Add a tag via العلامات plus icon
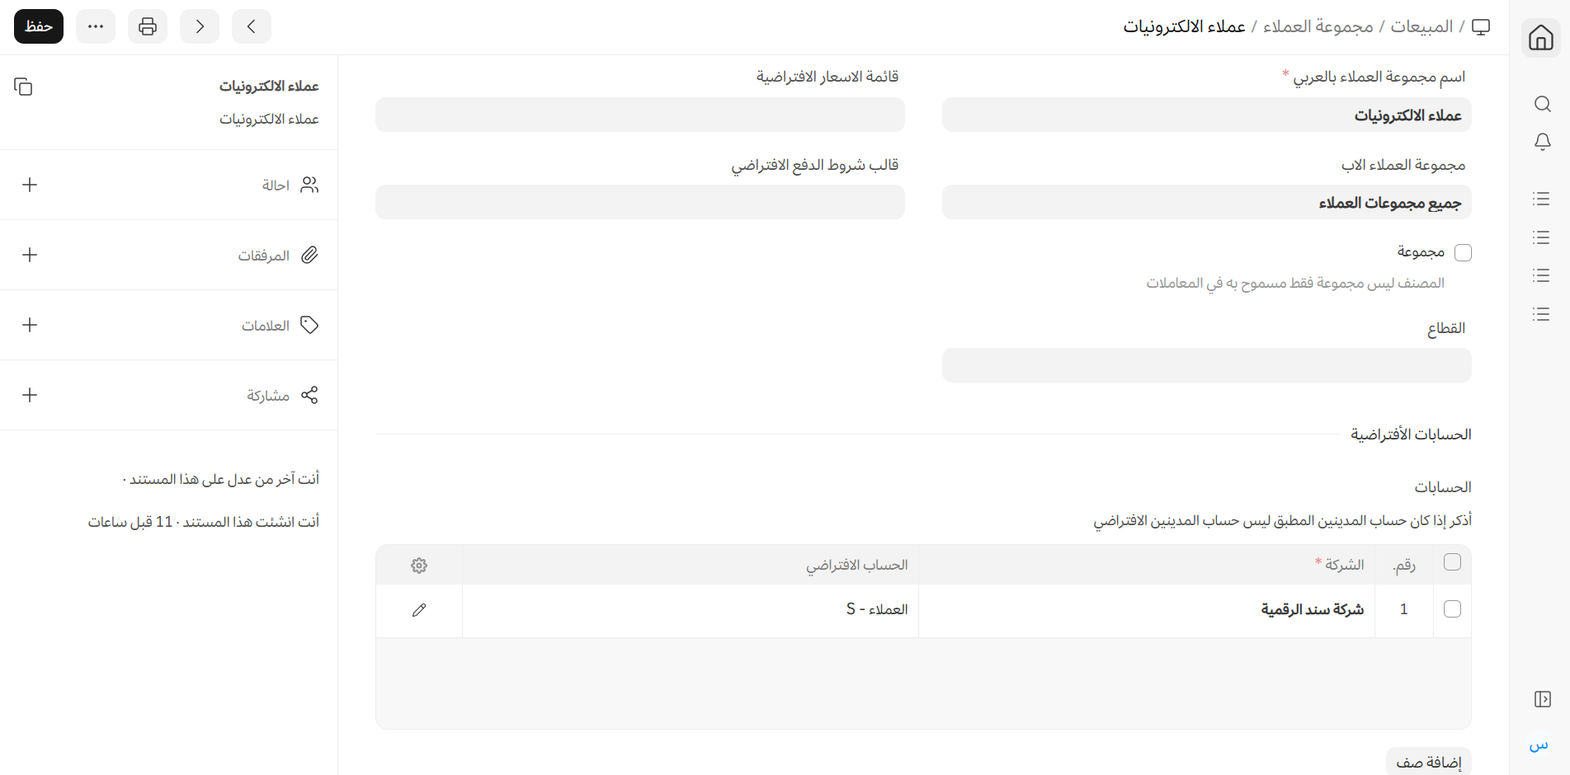Image resolution: width=1570 pixels, height=775 pixels. pyautogui.click(x=30, y=325)
